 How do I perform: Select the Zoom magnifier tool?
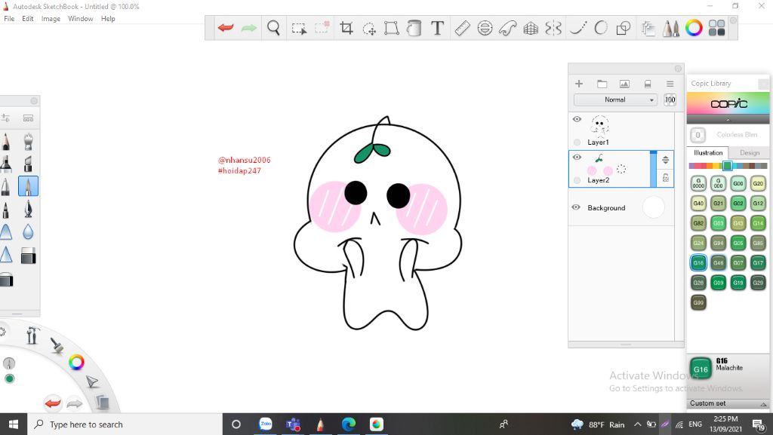[273, 28]
